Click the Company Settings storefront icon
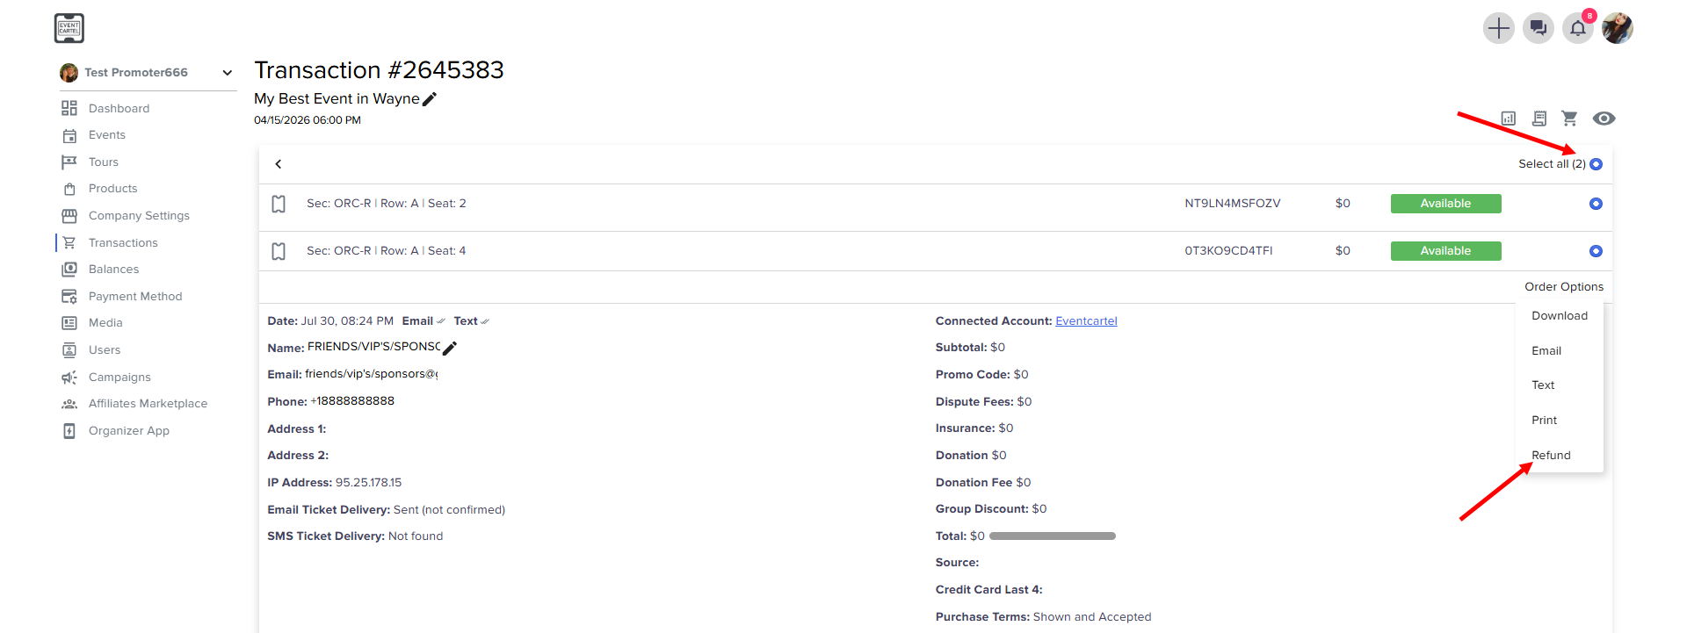The width and height of the screenshot is (1687, 633). point(69,216)
